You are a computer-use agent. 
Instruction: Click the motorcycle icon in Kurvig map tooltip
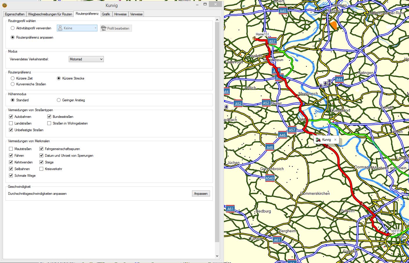tap(318, 140)
